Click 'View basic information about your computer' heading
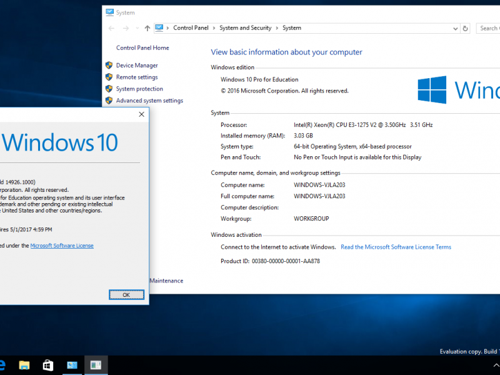 click(286, 52)
